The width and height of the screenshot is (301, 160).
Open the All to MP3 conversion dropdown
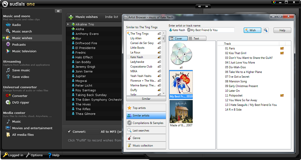click(x=111, y=131)
